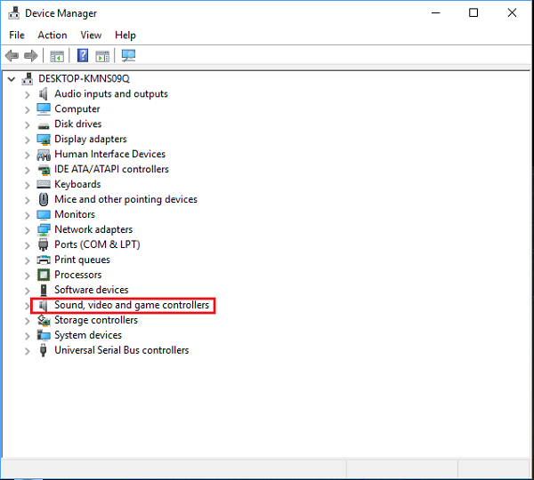Click the Display adapters device icon
The image size is (534, 480).
(x=44, y=139)
